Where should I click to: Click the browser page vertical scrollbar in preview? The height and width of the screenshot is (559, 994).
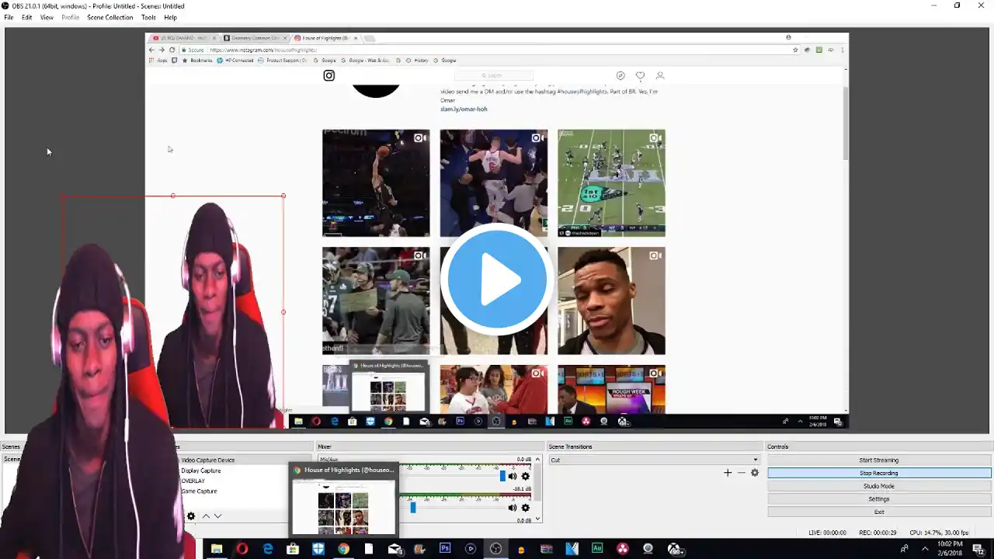pyautogui.click(x=845, y=124)
